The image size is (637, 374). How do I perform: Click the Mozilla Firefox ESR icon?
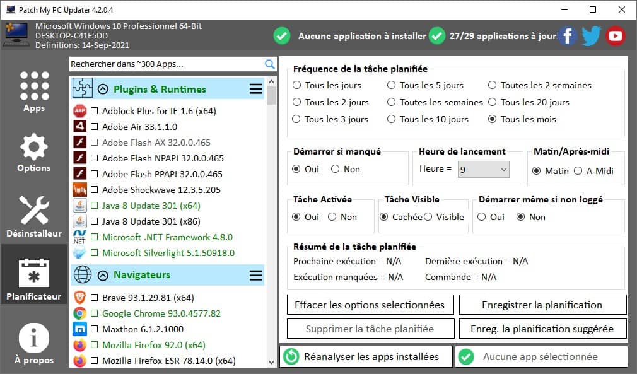[x=79, y=361]
